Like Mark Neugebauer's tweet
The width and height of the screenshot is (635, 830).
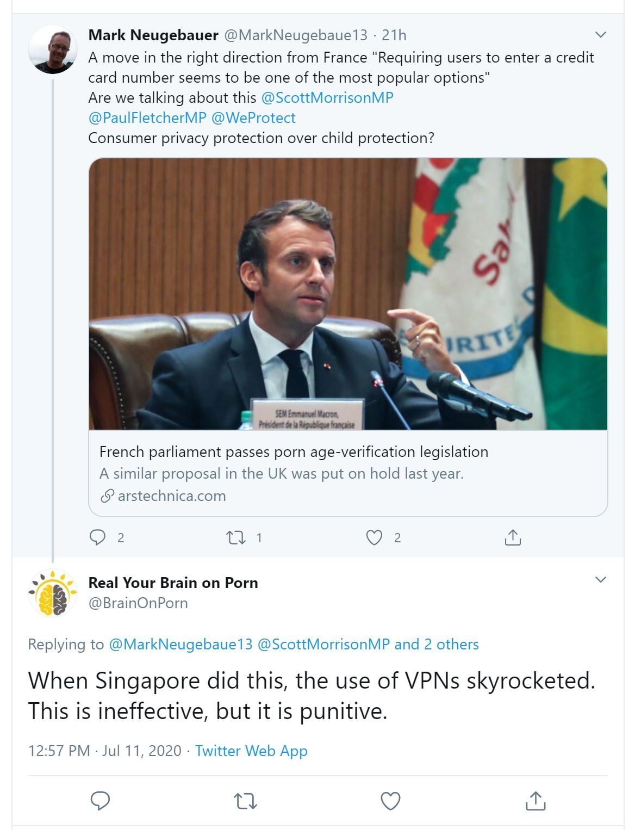point(374,537)
